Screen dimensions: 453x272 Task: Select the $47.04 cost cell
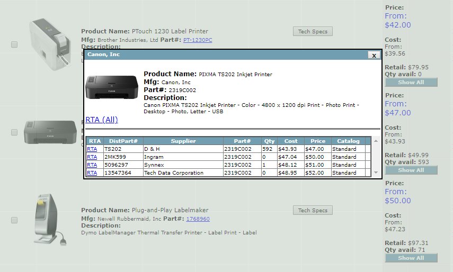pos(291,157)
